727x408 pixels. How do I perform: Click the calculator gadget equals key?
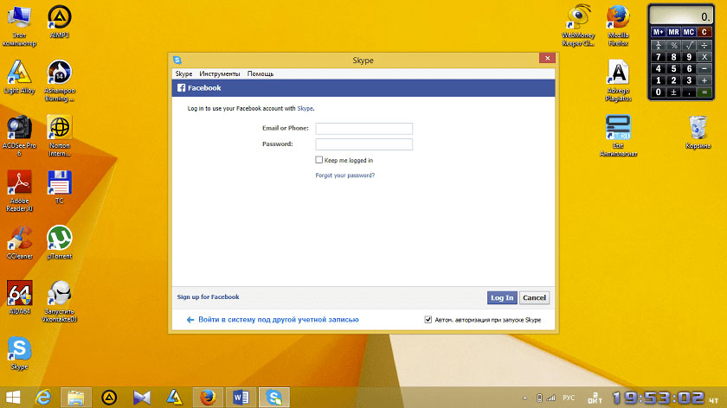click(x=704, y=92)
